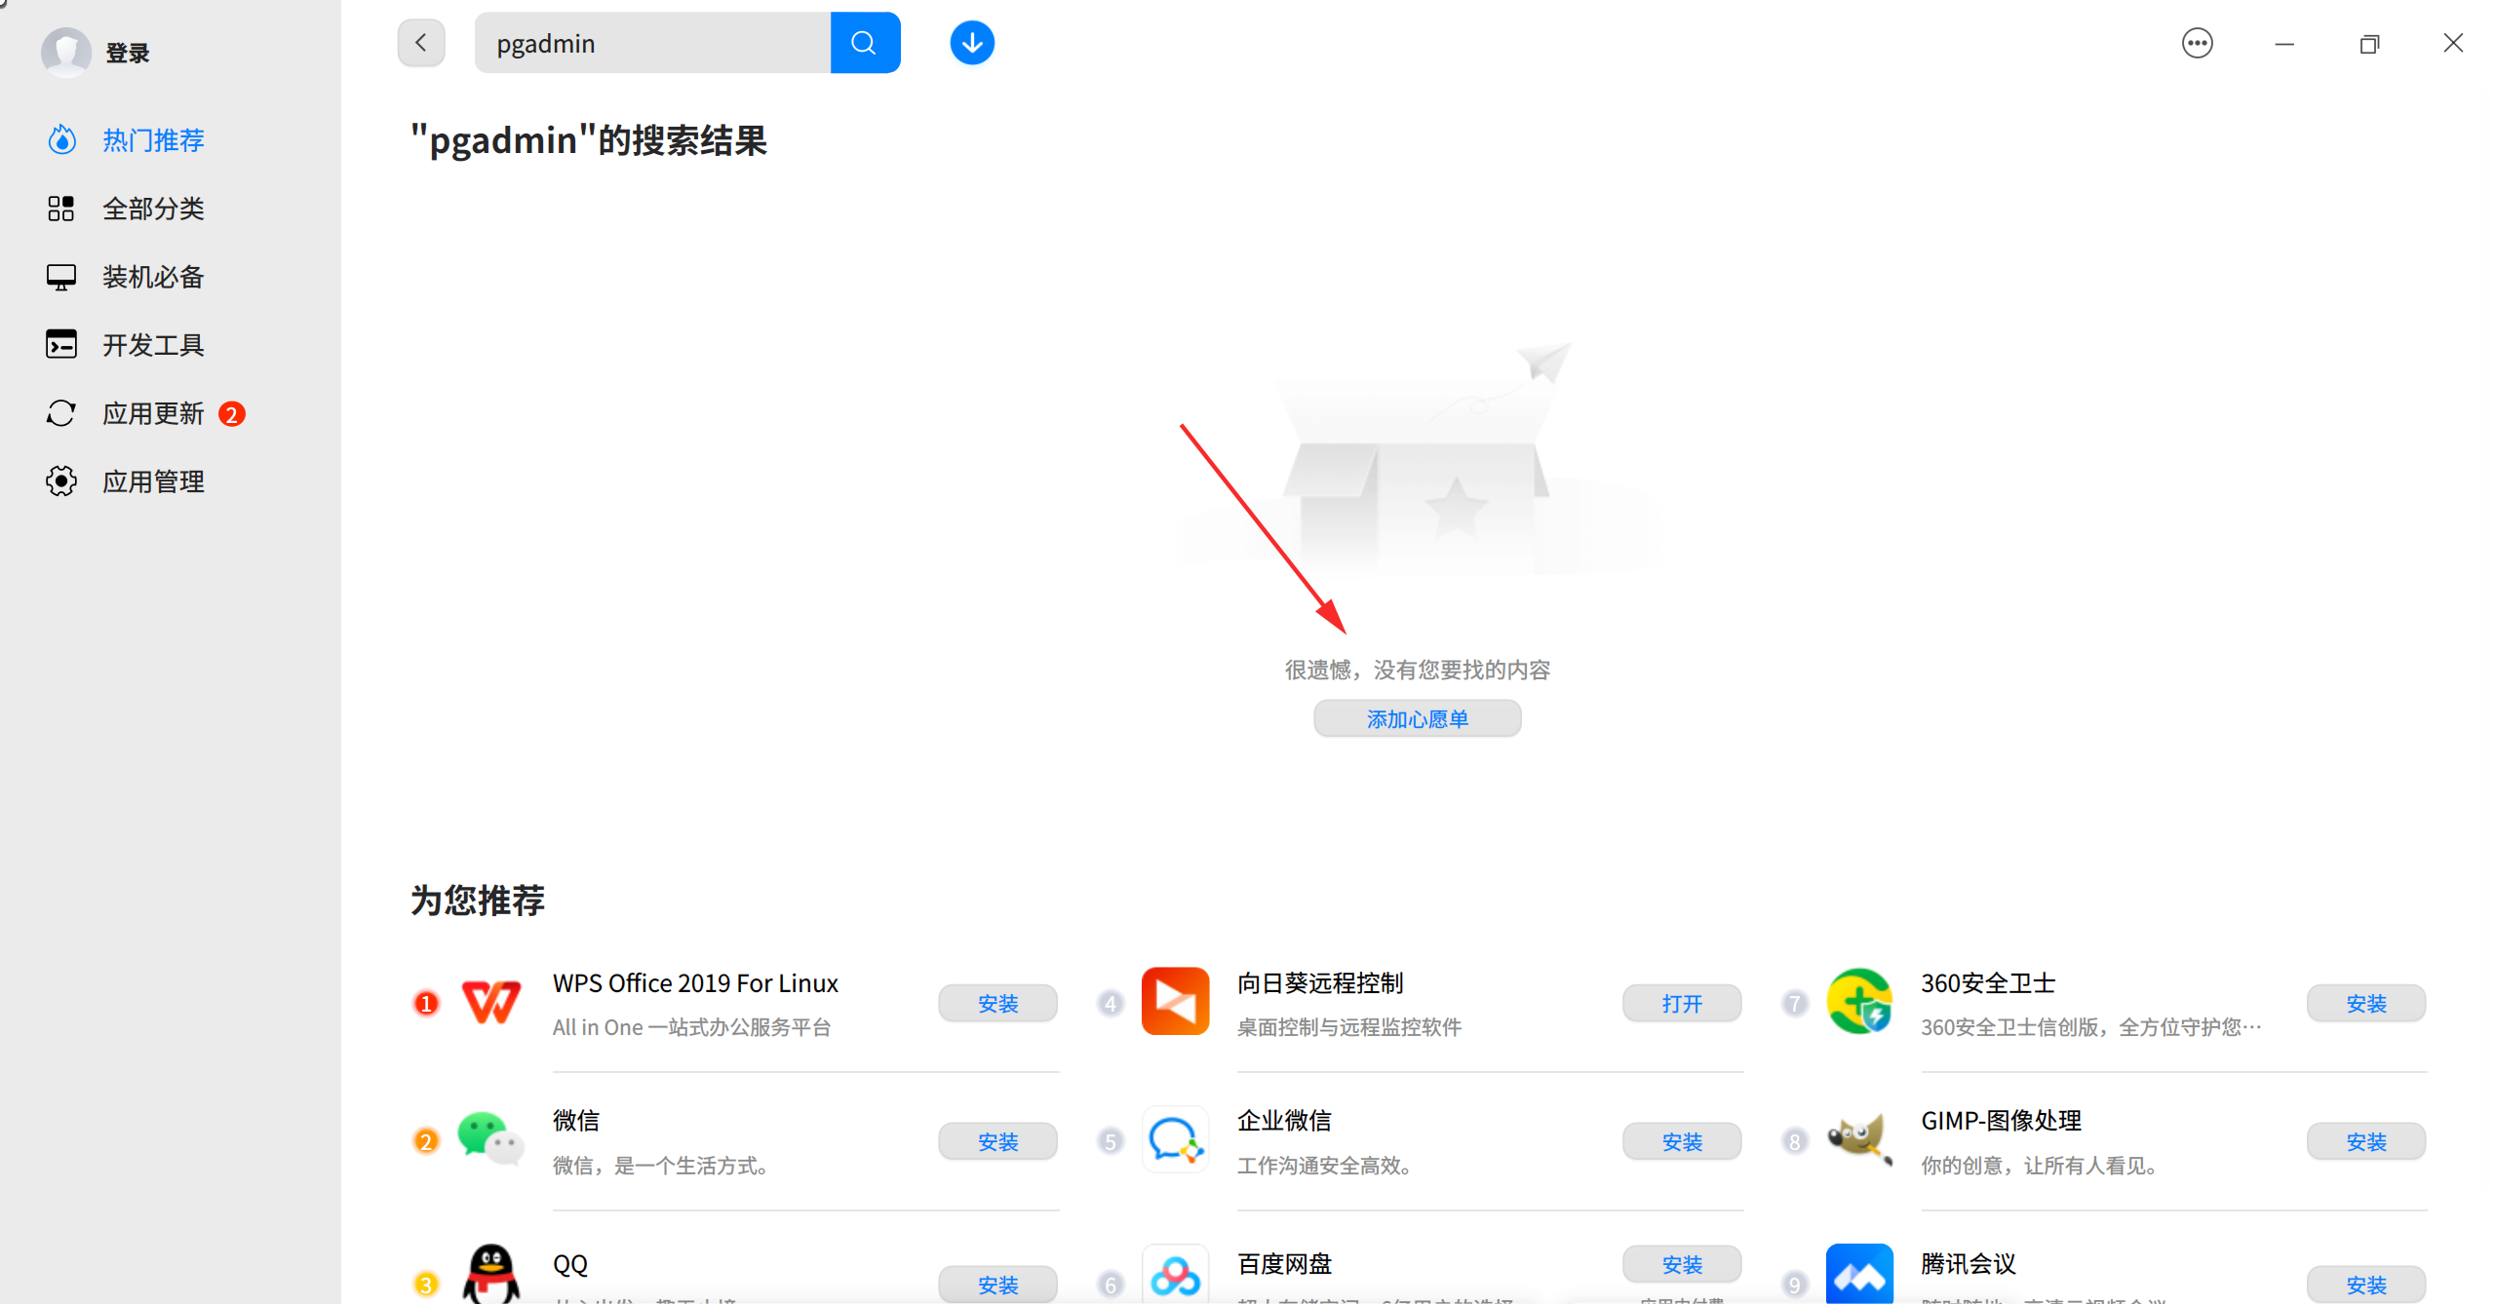Click the 添加心愿单 button
Viewport: 2496px width, 1304px height.
pyautogui.click(x=1417, y=719)
